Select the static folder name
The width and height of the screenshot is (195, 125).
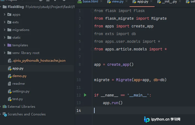(17, 38)
